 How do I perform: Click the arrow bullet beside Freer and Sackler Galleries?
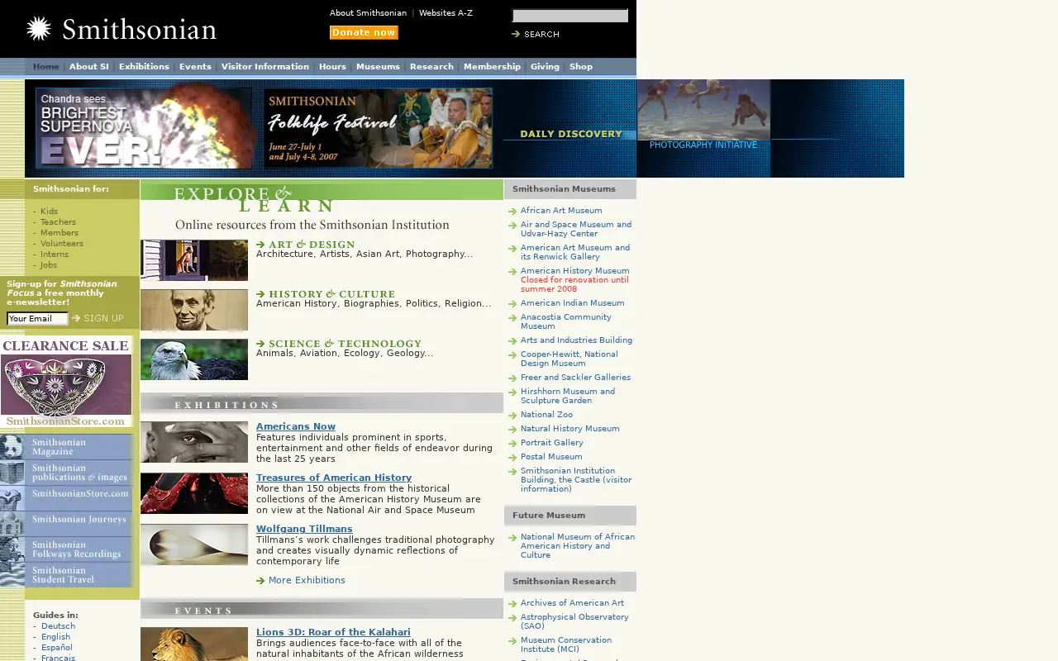512,378
